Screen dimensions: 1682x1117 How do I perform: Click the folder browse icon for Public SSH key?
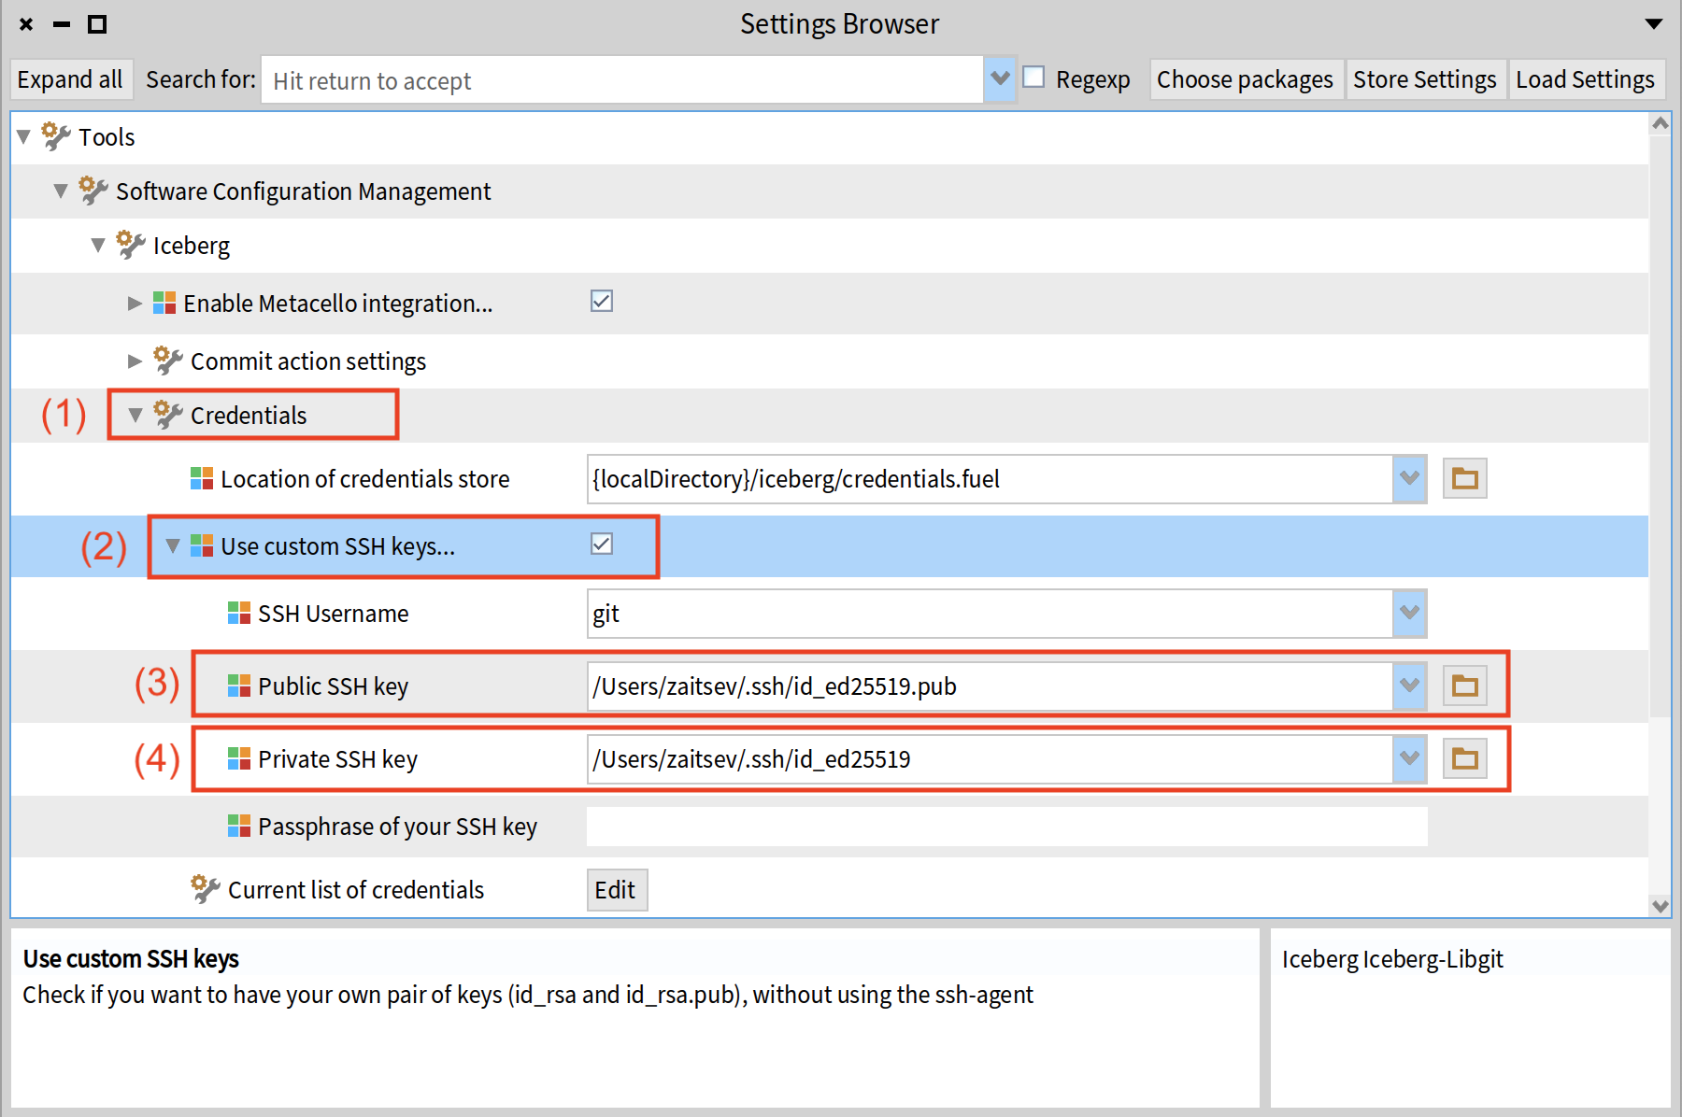click(x=1464, y=686)
